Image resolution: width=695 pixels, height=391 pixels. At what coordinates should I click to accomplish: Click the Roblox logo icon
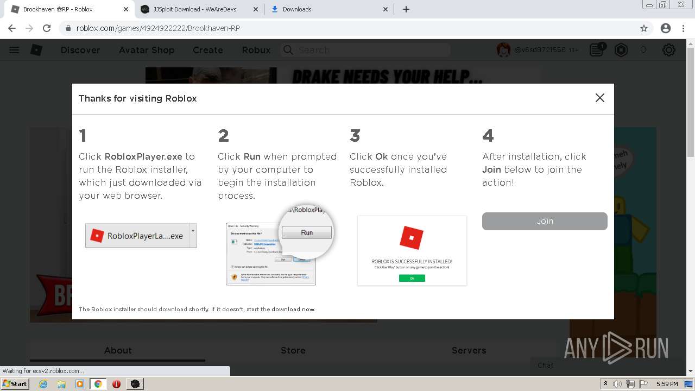point(36,50)
